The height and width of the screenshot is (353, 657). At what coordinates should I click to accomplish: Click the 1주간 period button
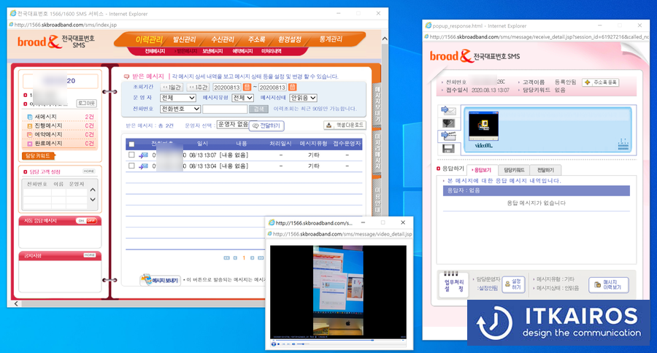[x=198, y=87]
